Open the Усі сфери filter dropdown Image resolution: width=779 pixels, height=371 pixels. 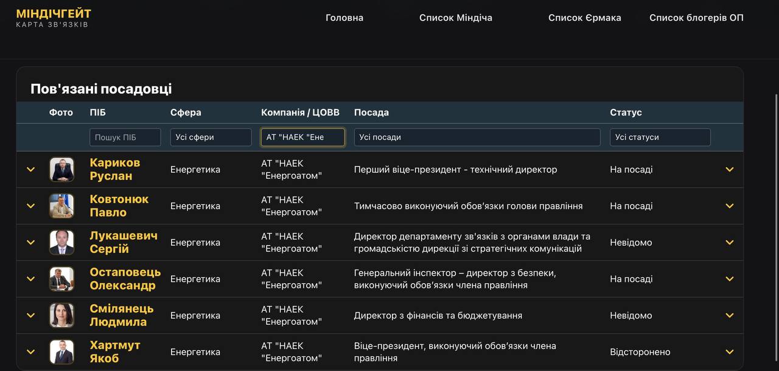click(x=211, y=137)
